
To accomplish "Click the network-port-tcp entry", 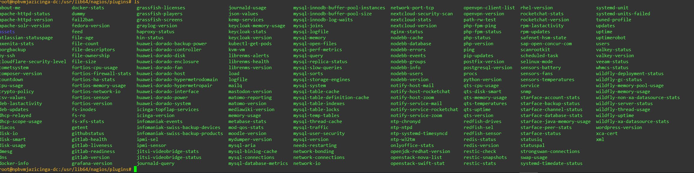I will 412,8.
